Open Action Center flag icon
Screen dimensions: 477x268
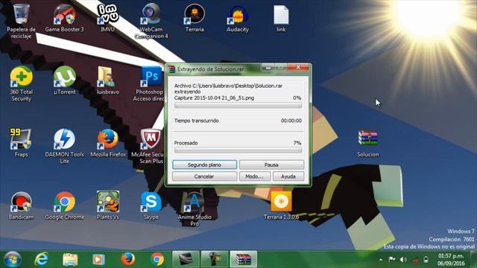point(392,259)
